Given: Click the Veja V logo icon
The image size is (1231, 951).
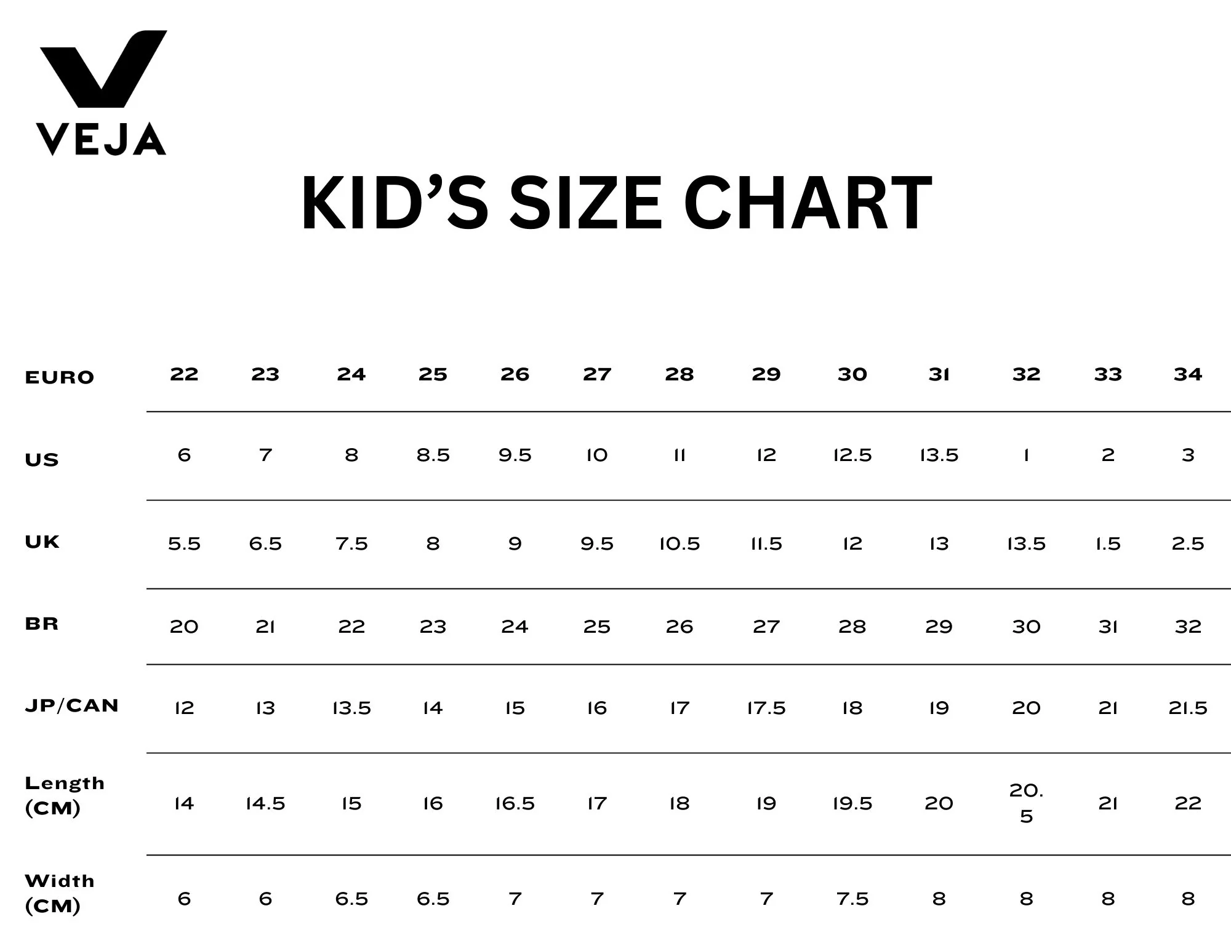Looking at the screenshot, I should pos(103,68).
